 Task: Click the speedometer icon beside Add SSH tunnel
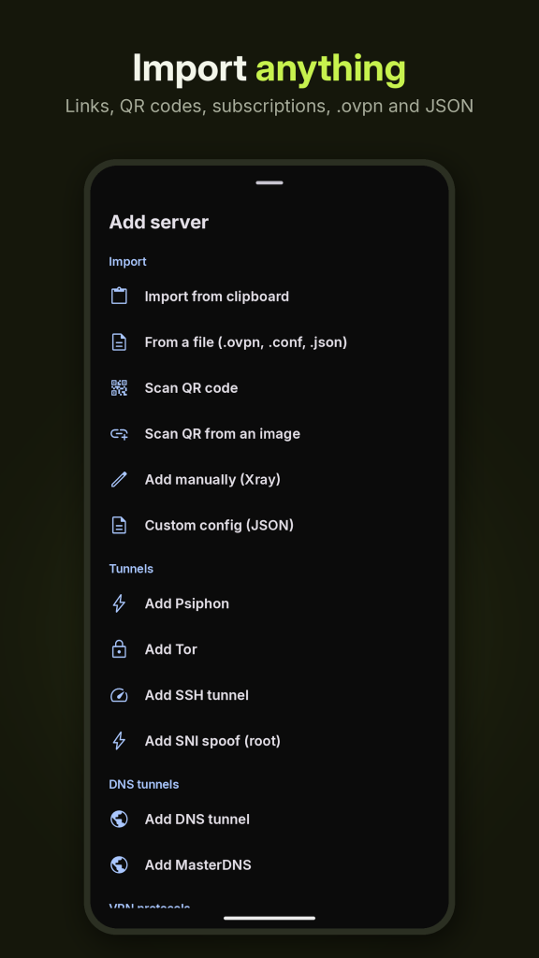[x=119, y=695]
